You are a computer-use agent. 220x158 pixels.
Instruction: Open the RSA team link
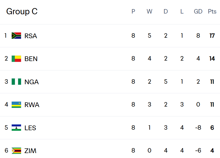(x=31, y=36)
